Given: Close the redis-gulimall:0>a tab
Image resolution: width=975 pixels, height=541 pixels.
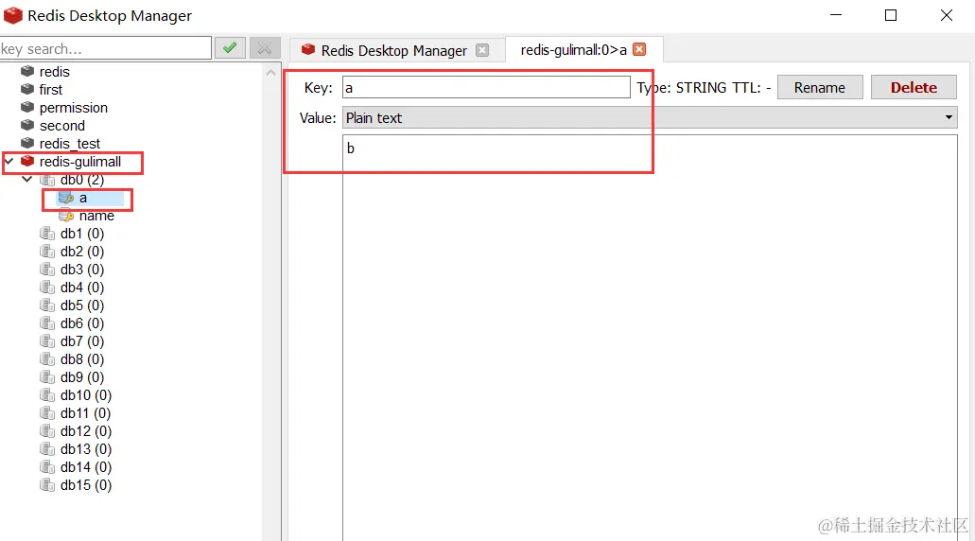Looking at the screenshot, I should pyautogui.click(x=639, y=50).
